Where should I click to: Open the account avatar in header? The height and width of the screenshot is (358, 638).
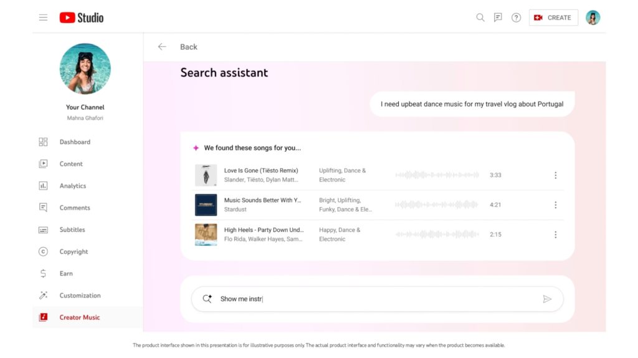pos(593,17)
